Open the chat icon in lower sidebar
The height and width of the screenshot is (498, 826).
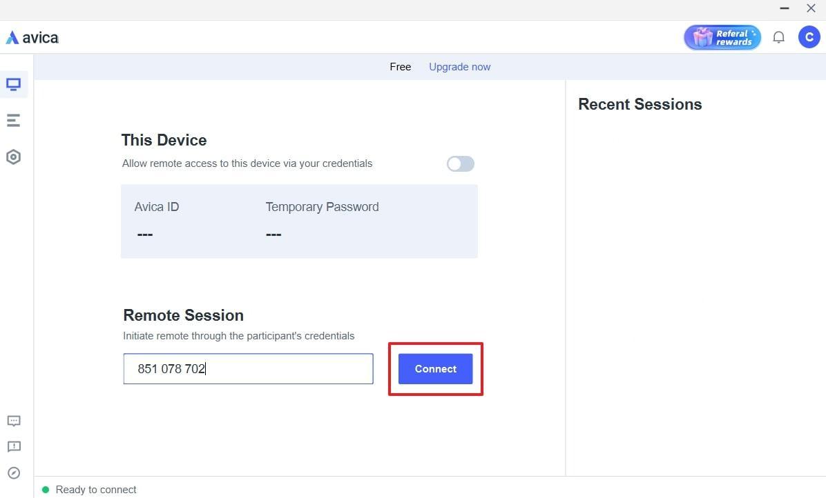tap(14, 421)
